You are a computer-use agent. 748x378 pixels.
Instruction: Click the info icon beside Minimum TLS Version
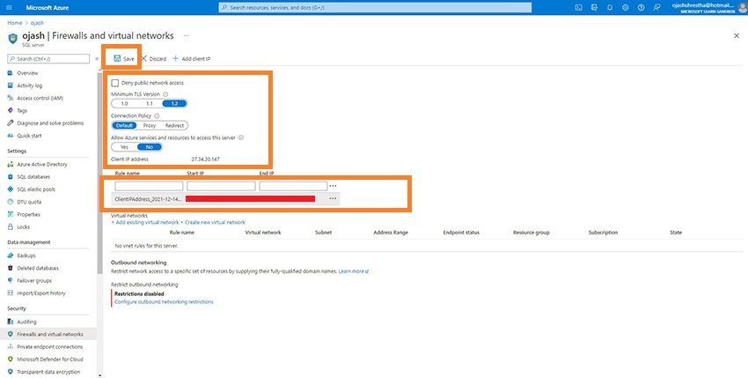165,94
